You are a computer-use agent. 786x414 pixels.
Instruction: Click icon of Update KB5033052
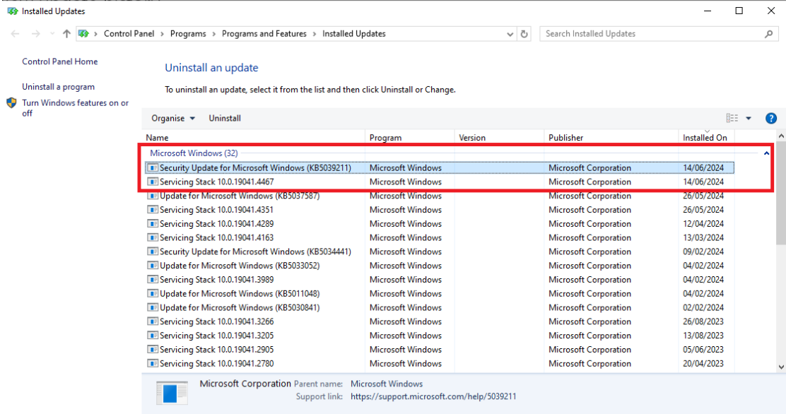pyautogui.click(x=153, y=266)
